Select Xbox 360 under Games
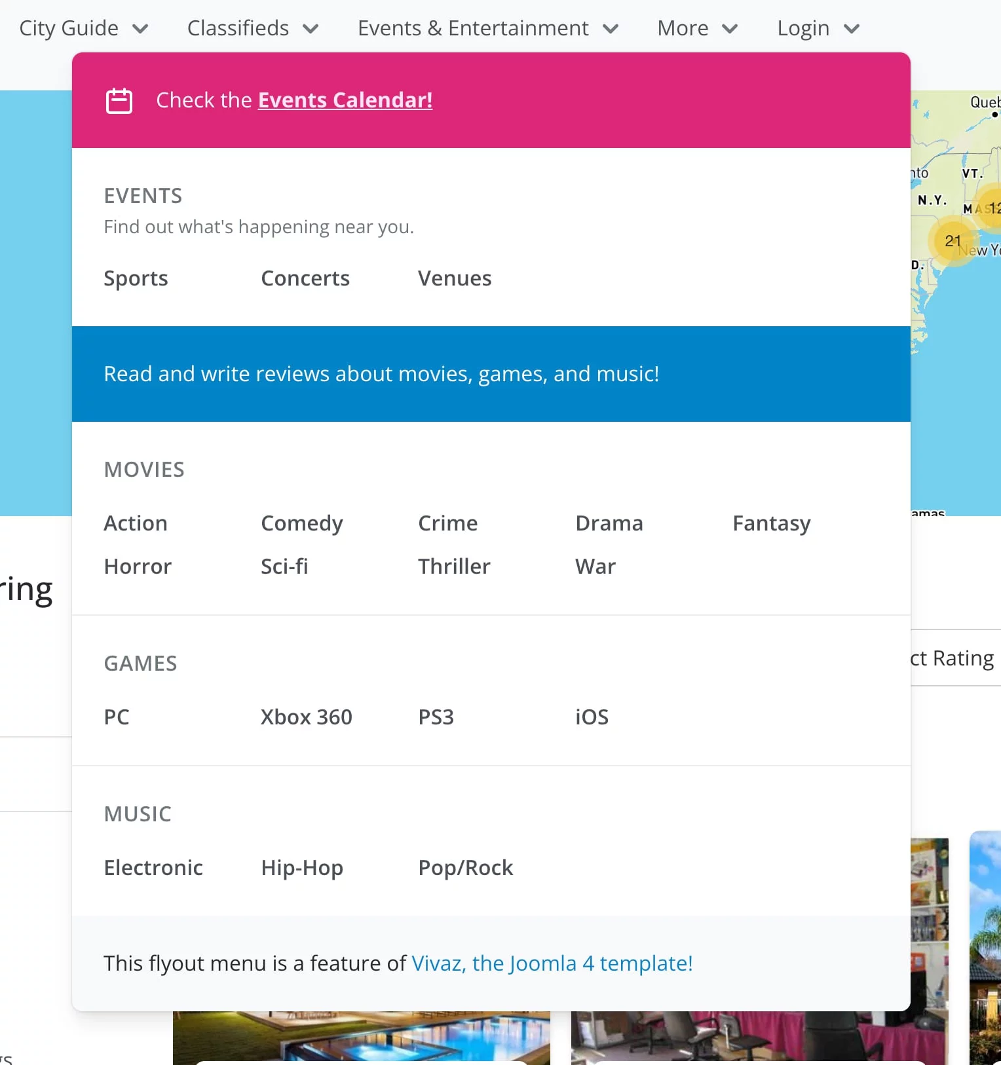Image resolution: width=1001 pixels, height=1065 pixels. pos(306,717)
